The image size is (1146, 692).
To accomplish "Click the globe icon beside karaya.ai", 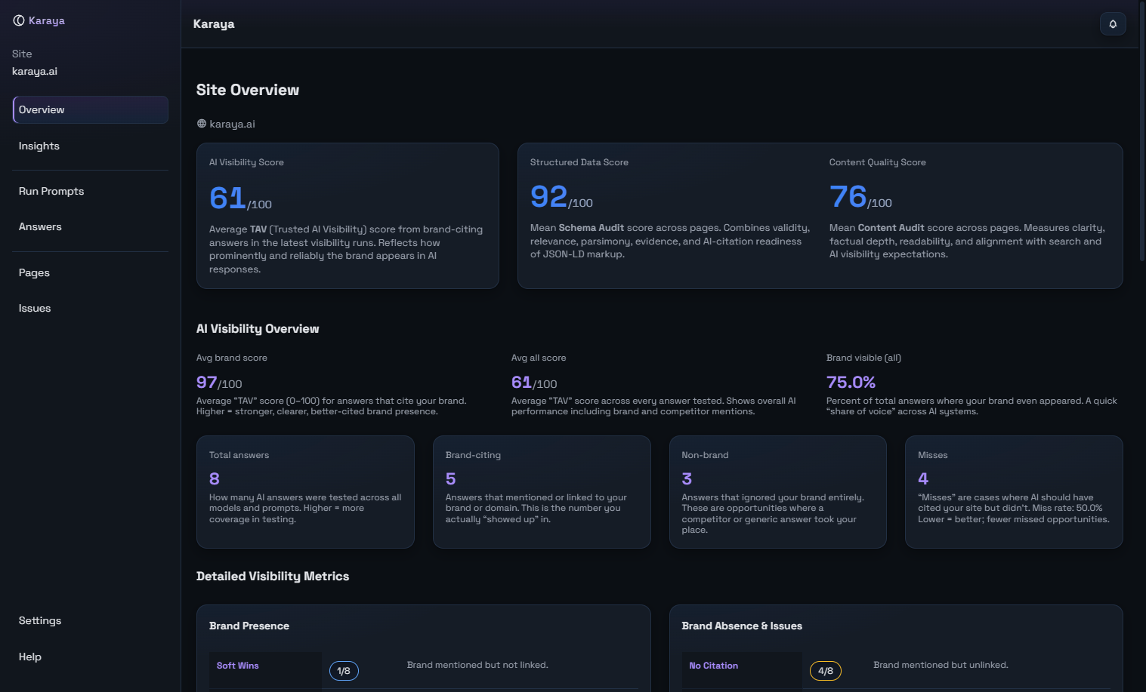I will coord(202,124).
